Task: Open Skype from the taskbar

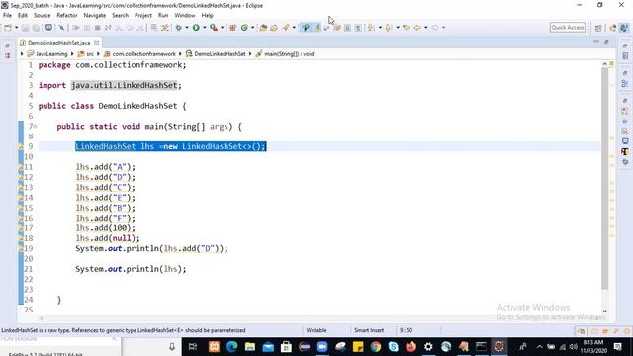Action: pyautogui.click(x=393, y=347)
